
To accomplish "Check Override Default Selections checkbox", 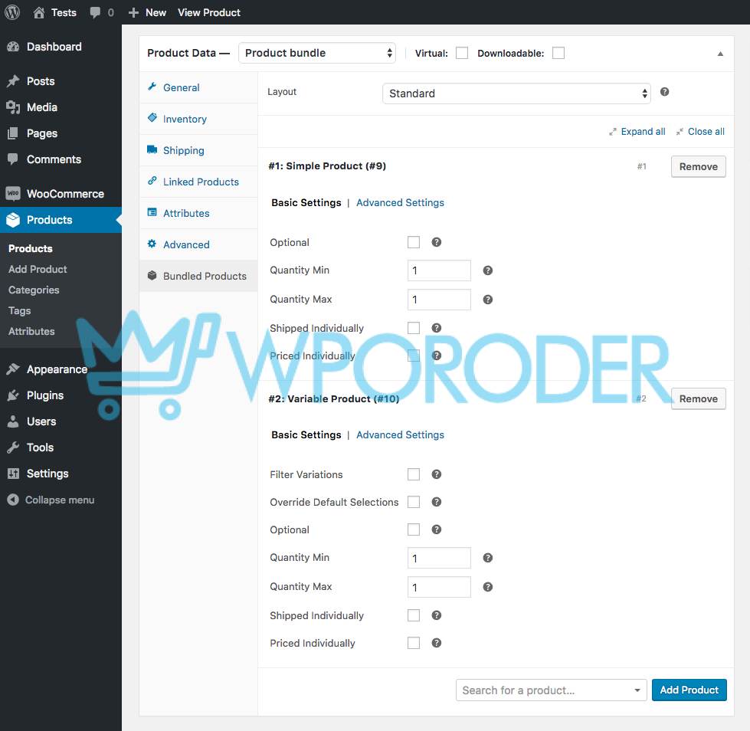I will coord(414,502).
